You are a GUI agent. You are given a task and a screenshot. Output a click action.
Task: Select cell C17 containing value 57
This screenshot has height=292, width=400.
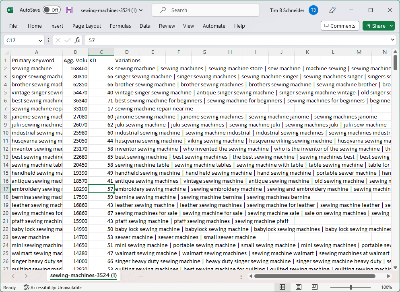pyautogui.click(x=101, y=189)
